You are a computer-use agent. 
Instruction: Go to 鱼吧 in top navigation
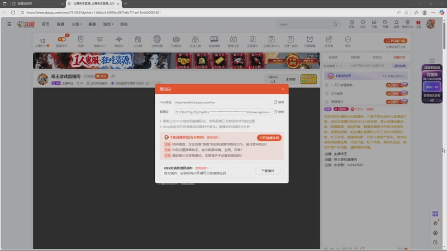tap(123, 25)
